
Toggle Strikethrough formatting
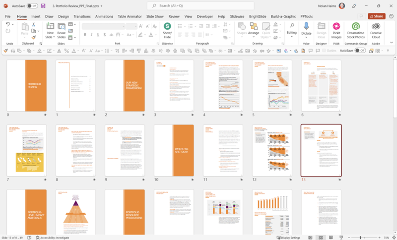111,34
